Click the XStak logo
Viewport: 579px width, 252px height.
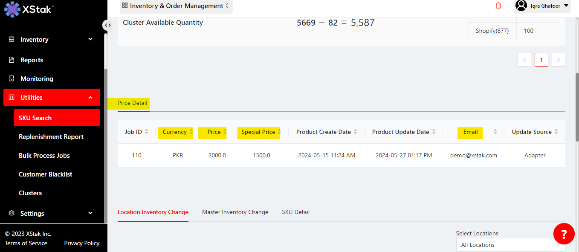(28, 9)
